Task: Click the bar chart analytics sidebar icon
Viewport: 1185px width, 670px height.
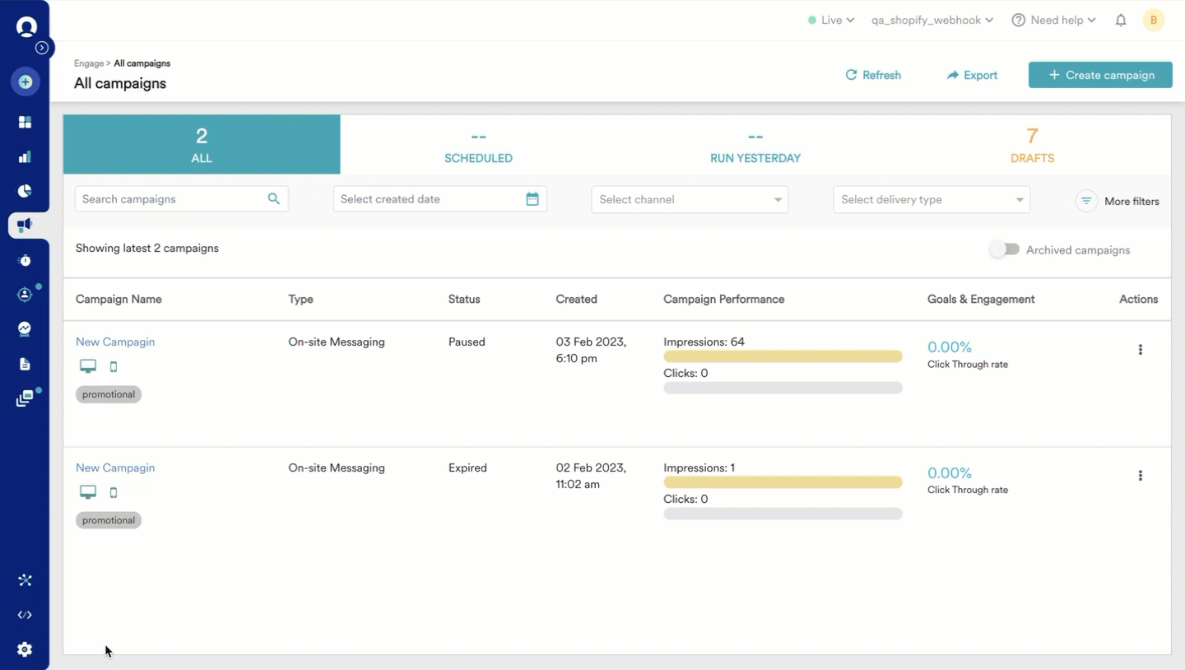Action: coord(25,156)
